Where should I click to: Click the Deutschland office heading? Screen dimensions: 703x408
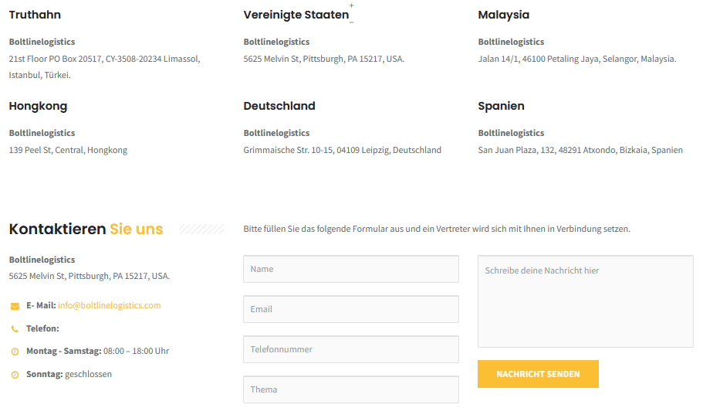click(279, 106)
